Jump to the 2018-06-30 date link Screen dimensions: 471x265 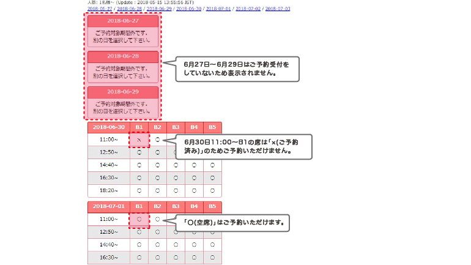coord(188,9)
